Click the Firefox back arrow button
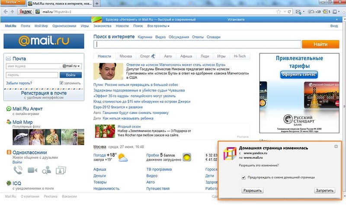This screenshot has width=346, height=205. coord(6,12)
